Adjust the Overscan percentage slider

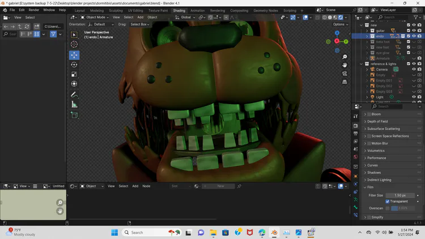pos(403,208)
